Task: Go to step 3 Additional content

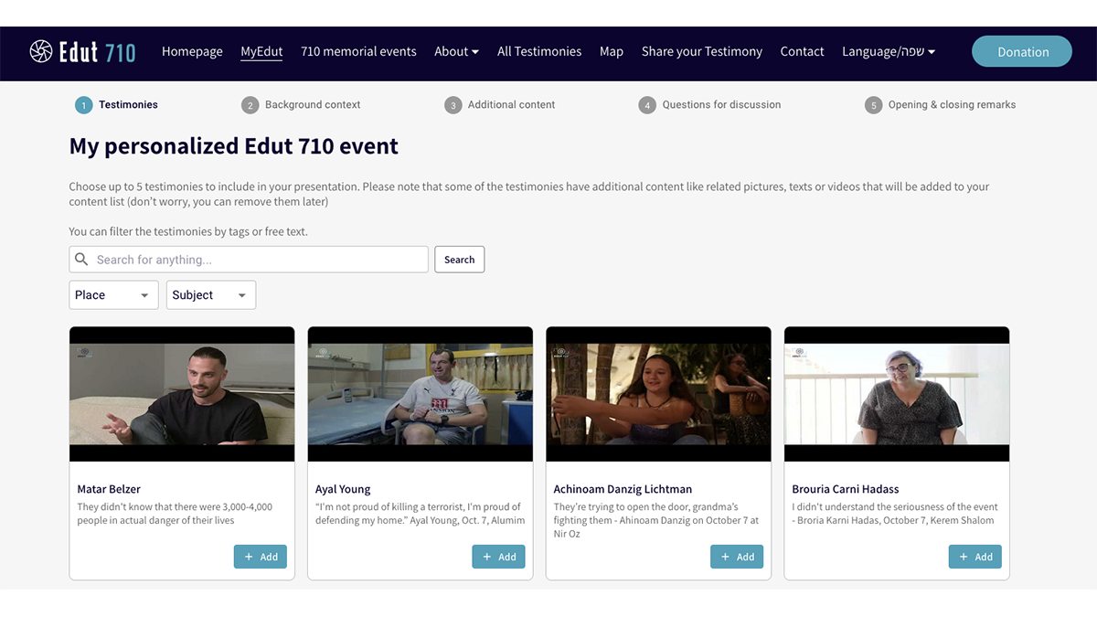Action: click(500, 105)
